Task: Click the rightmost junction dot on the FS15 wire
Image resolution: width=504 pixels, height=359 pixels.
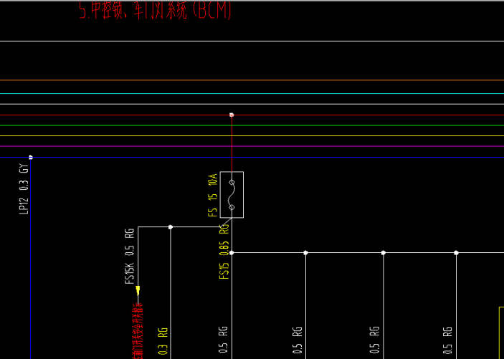Action: click(456, 252)
